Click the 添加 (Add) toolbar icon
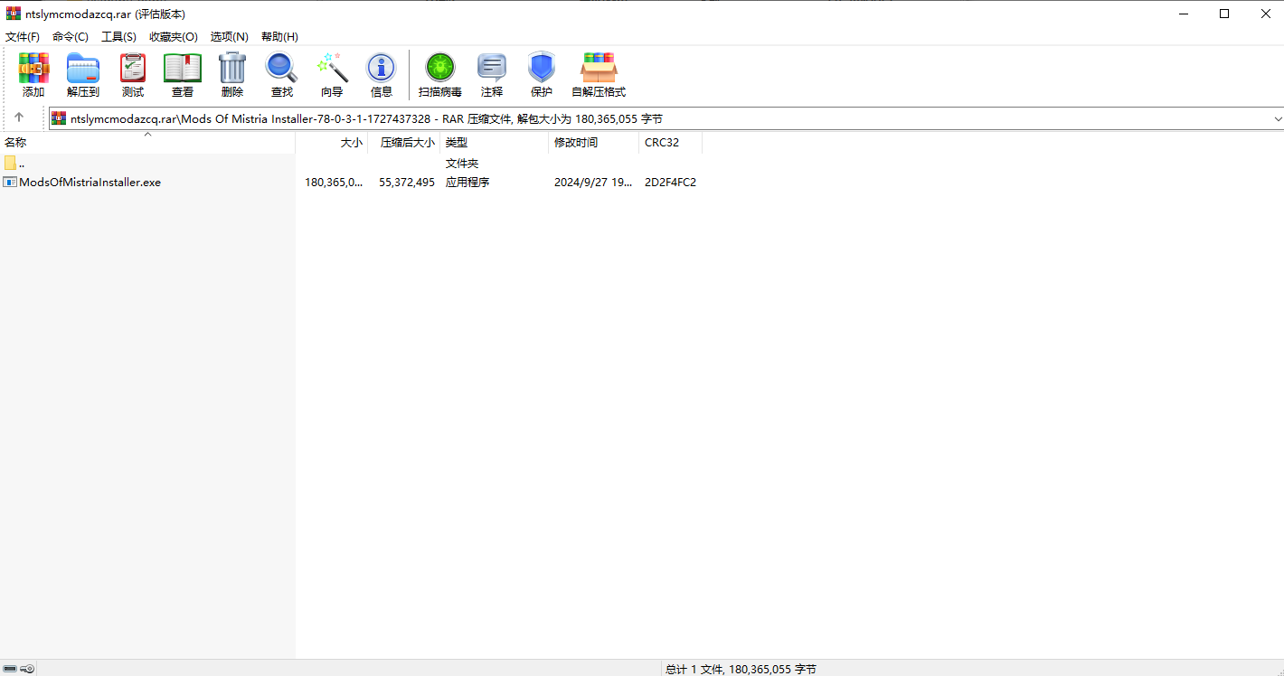Image resolution: width=1284 pixels, height=676 pixels. [x=33, y=68]
